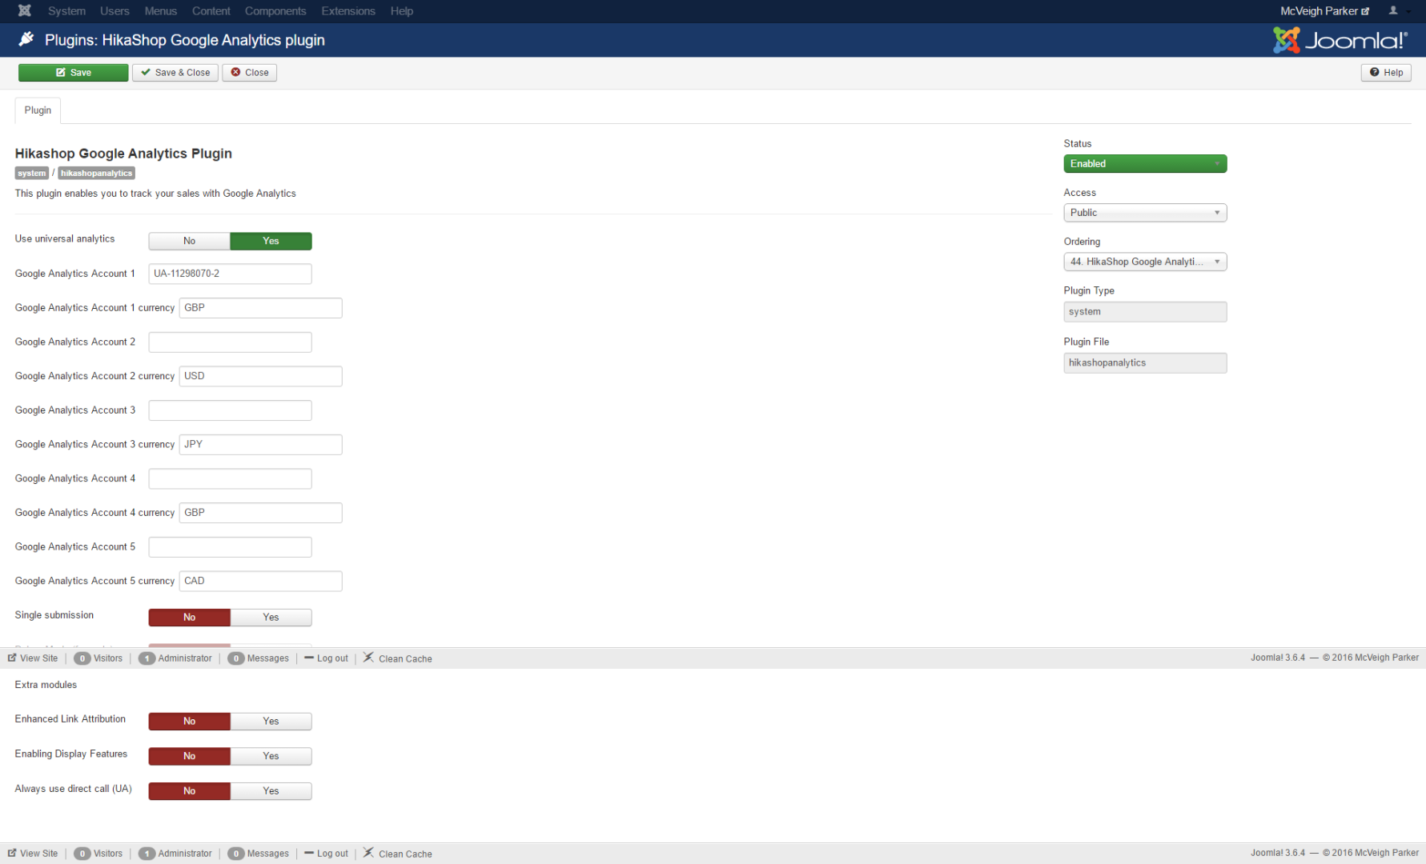Open the Help button
Image resolution: width=1426 pixels, height=864 pixels.
[x=1386, y=73]
